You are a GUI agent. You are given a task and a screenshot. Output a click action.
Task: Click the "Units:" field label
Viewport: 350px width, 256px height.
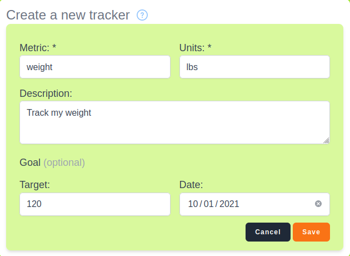pyautogui.click(x=196, y=48)
